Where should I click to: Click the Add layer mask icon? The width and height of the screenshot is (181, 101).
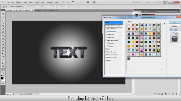[x=162, y=94]
